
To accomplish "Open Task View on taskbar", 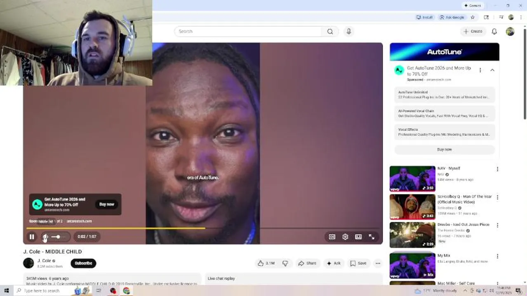I will tap(99, 291).
